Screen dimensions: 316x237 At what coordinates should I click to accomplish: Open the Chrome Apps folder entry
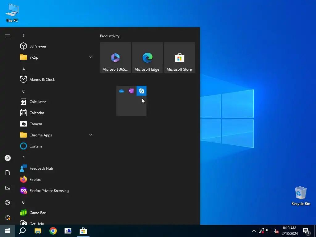pyautogui.click(x=56, y=135)
